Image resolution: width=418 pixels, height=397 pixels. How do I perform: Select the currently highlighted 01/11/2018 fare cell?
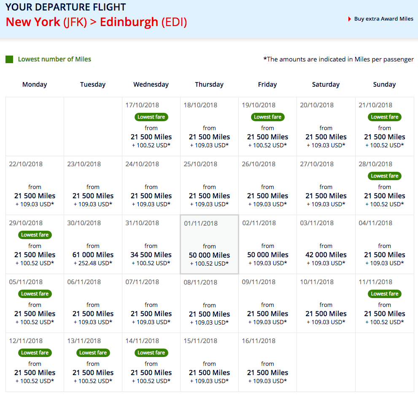tap(209, 244)
